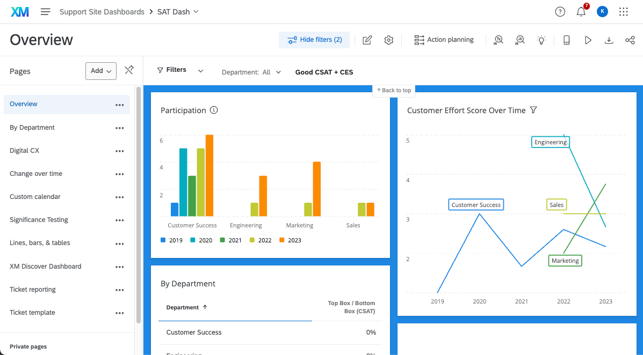Preview the dashboard on mobile
Screen dimensions: 643x355
coord(566,40)
